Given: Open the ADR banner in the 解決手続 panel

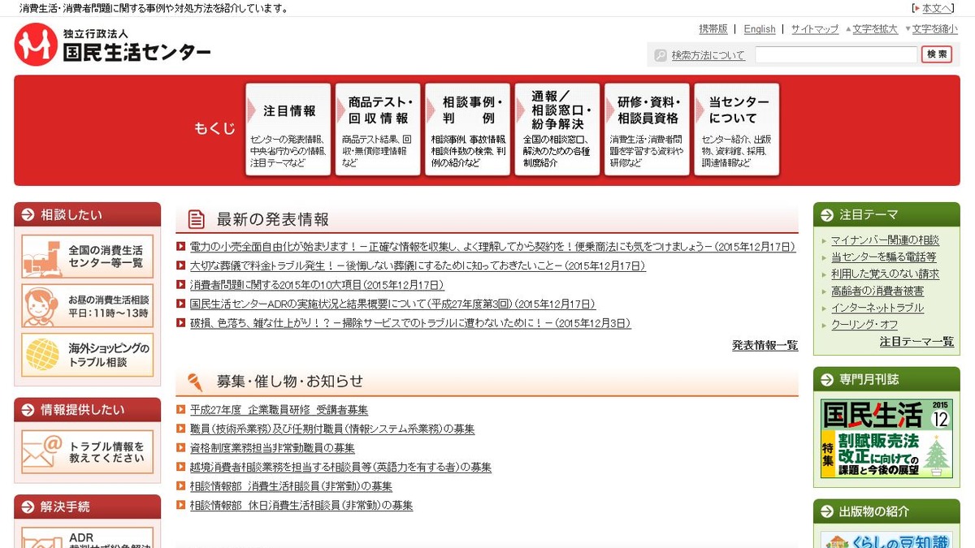Looking at the screenshot, I should [x=88, y=537].
